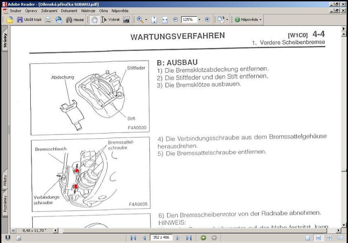Open search with Hledat binoculars
The width and height of the screenshot is (348, 243).
pyautogui.click(x=75, y=20)
